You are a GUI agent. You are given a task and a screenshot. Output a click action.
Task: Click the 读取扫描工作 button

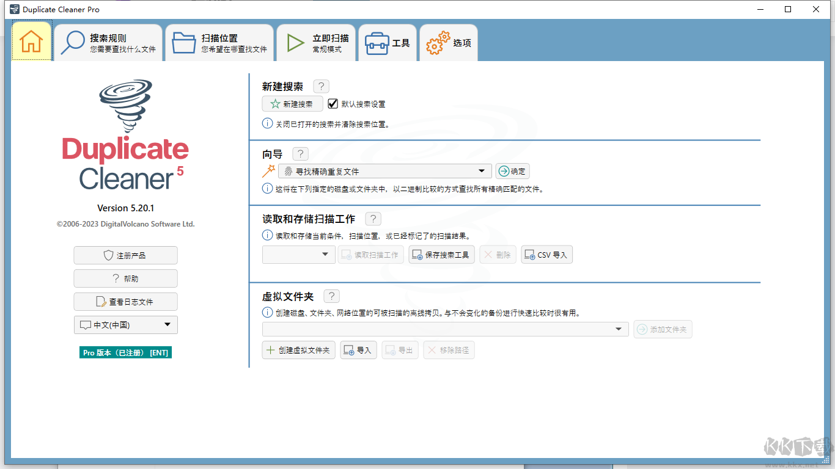coord(371,255)
